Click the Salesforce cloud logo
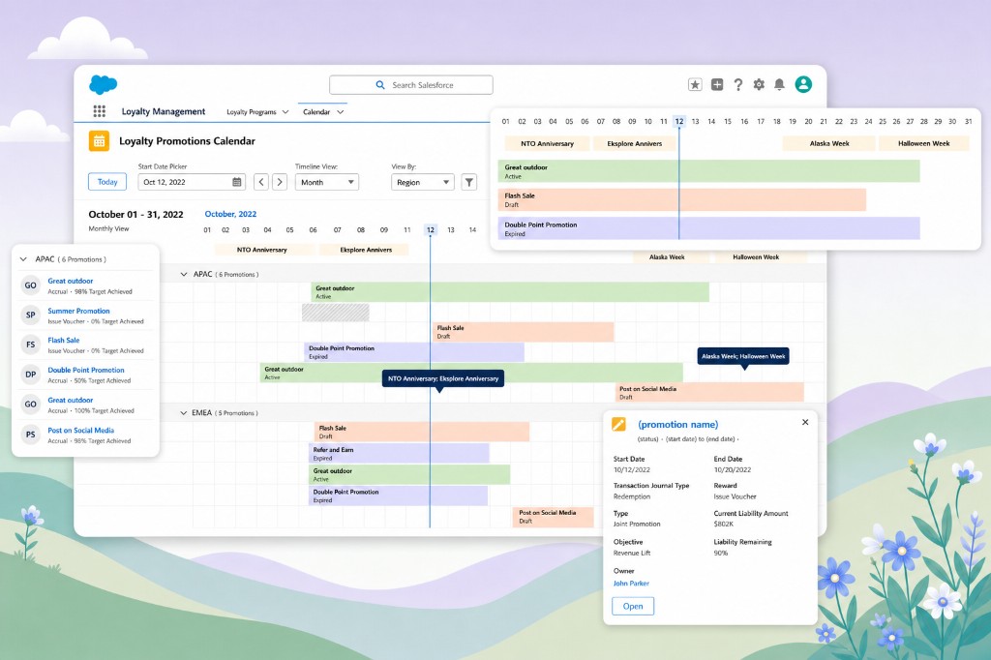 tap(103, 84)
